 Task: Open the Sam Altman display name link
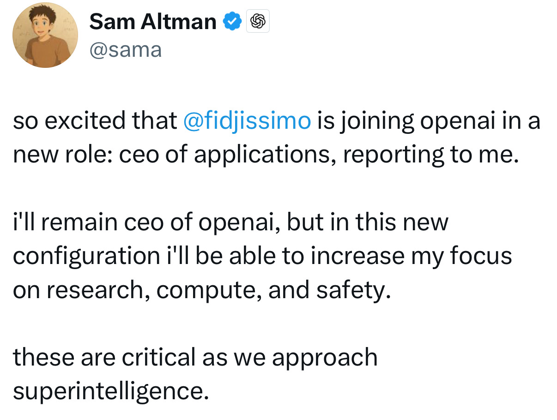pyautogui.click(x=152, y=22)
